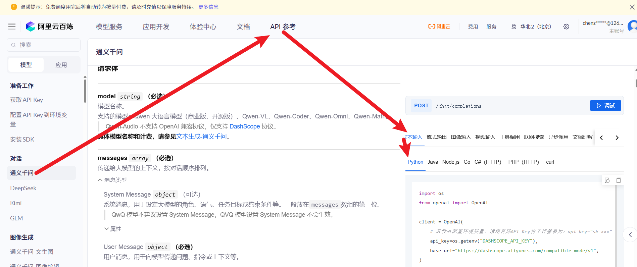Switch code sample to Java
This screenshot has width=637, height=267.
(433, 162)
